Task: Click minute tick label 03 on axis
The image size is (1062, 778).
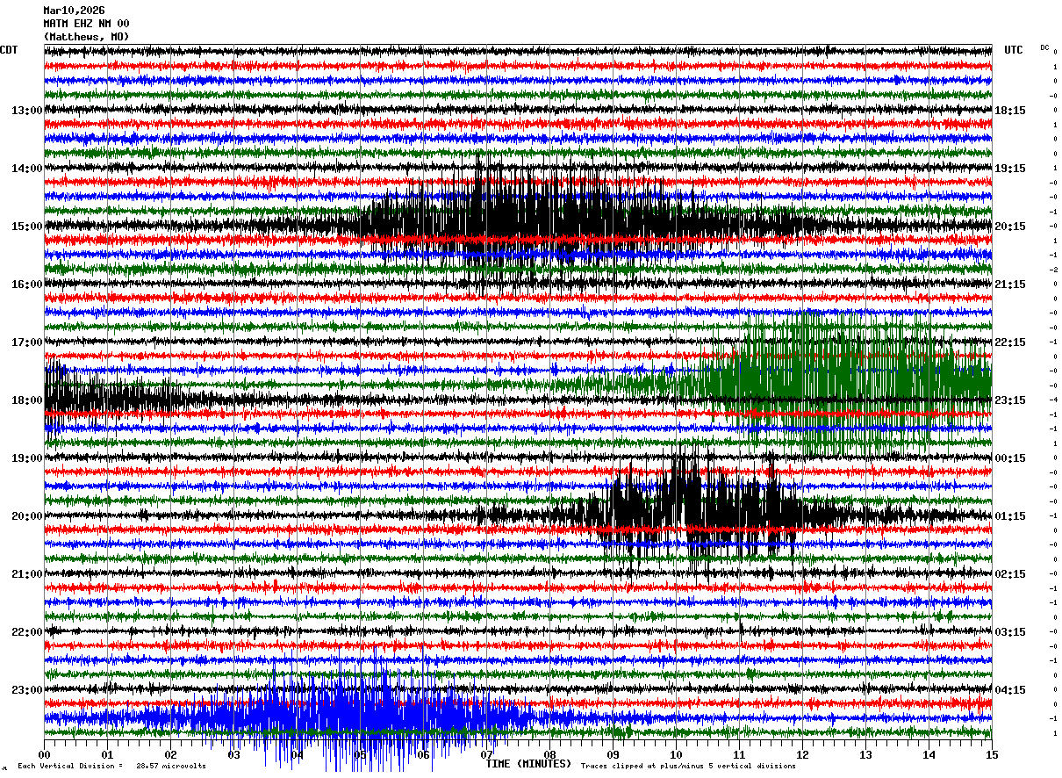Action: click(234, 754)
